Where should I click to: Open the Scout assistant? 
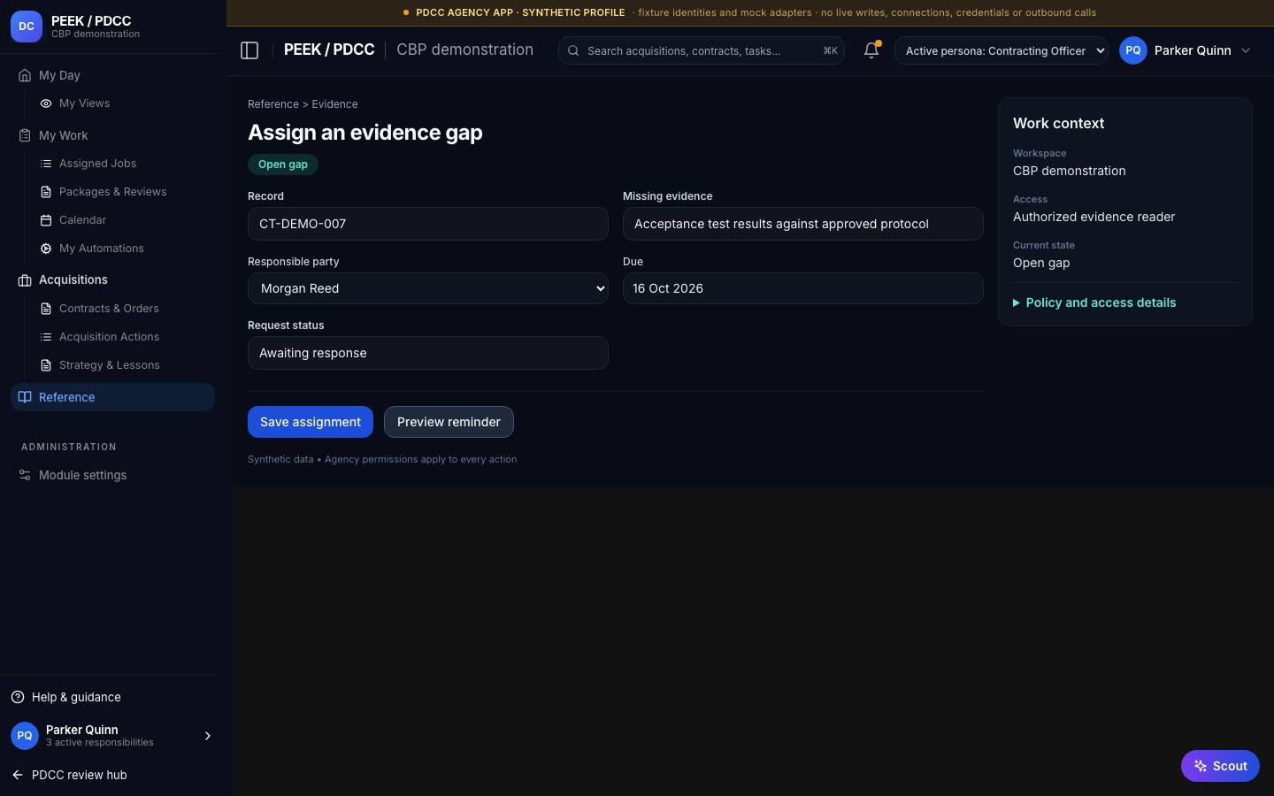pyautogui.click(x=1220, y=766)
